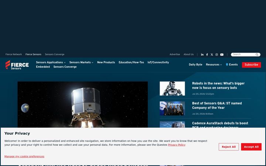Click the 'Jul 20, 2026 12:22pm' timestamp
Viewport: 266px width, 166px height.
pos(203,94)
